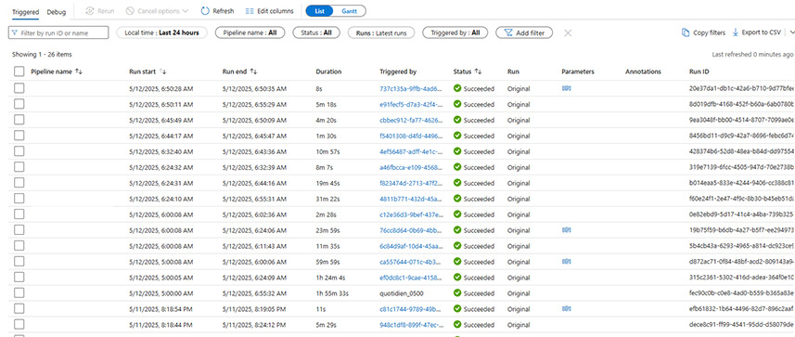Image resolution: width=795 pixels, height=337 pixels.
Task: Click Succeeded status icon for 10m 57s run
Action: [x=457, y=151]
